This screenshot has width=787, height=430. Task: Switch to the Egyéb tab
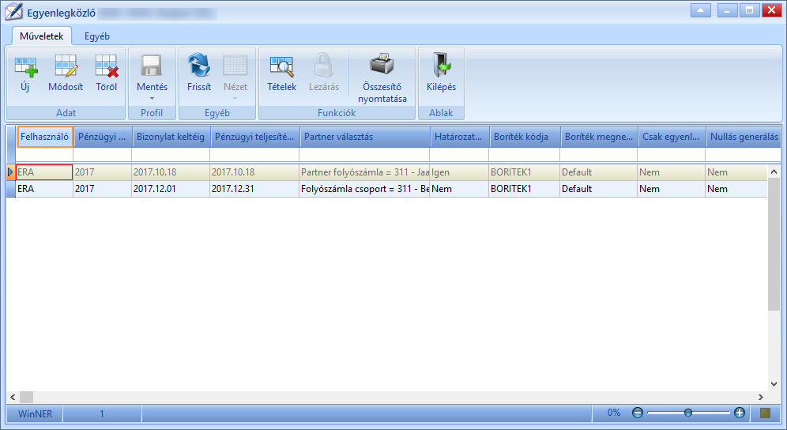97,36
